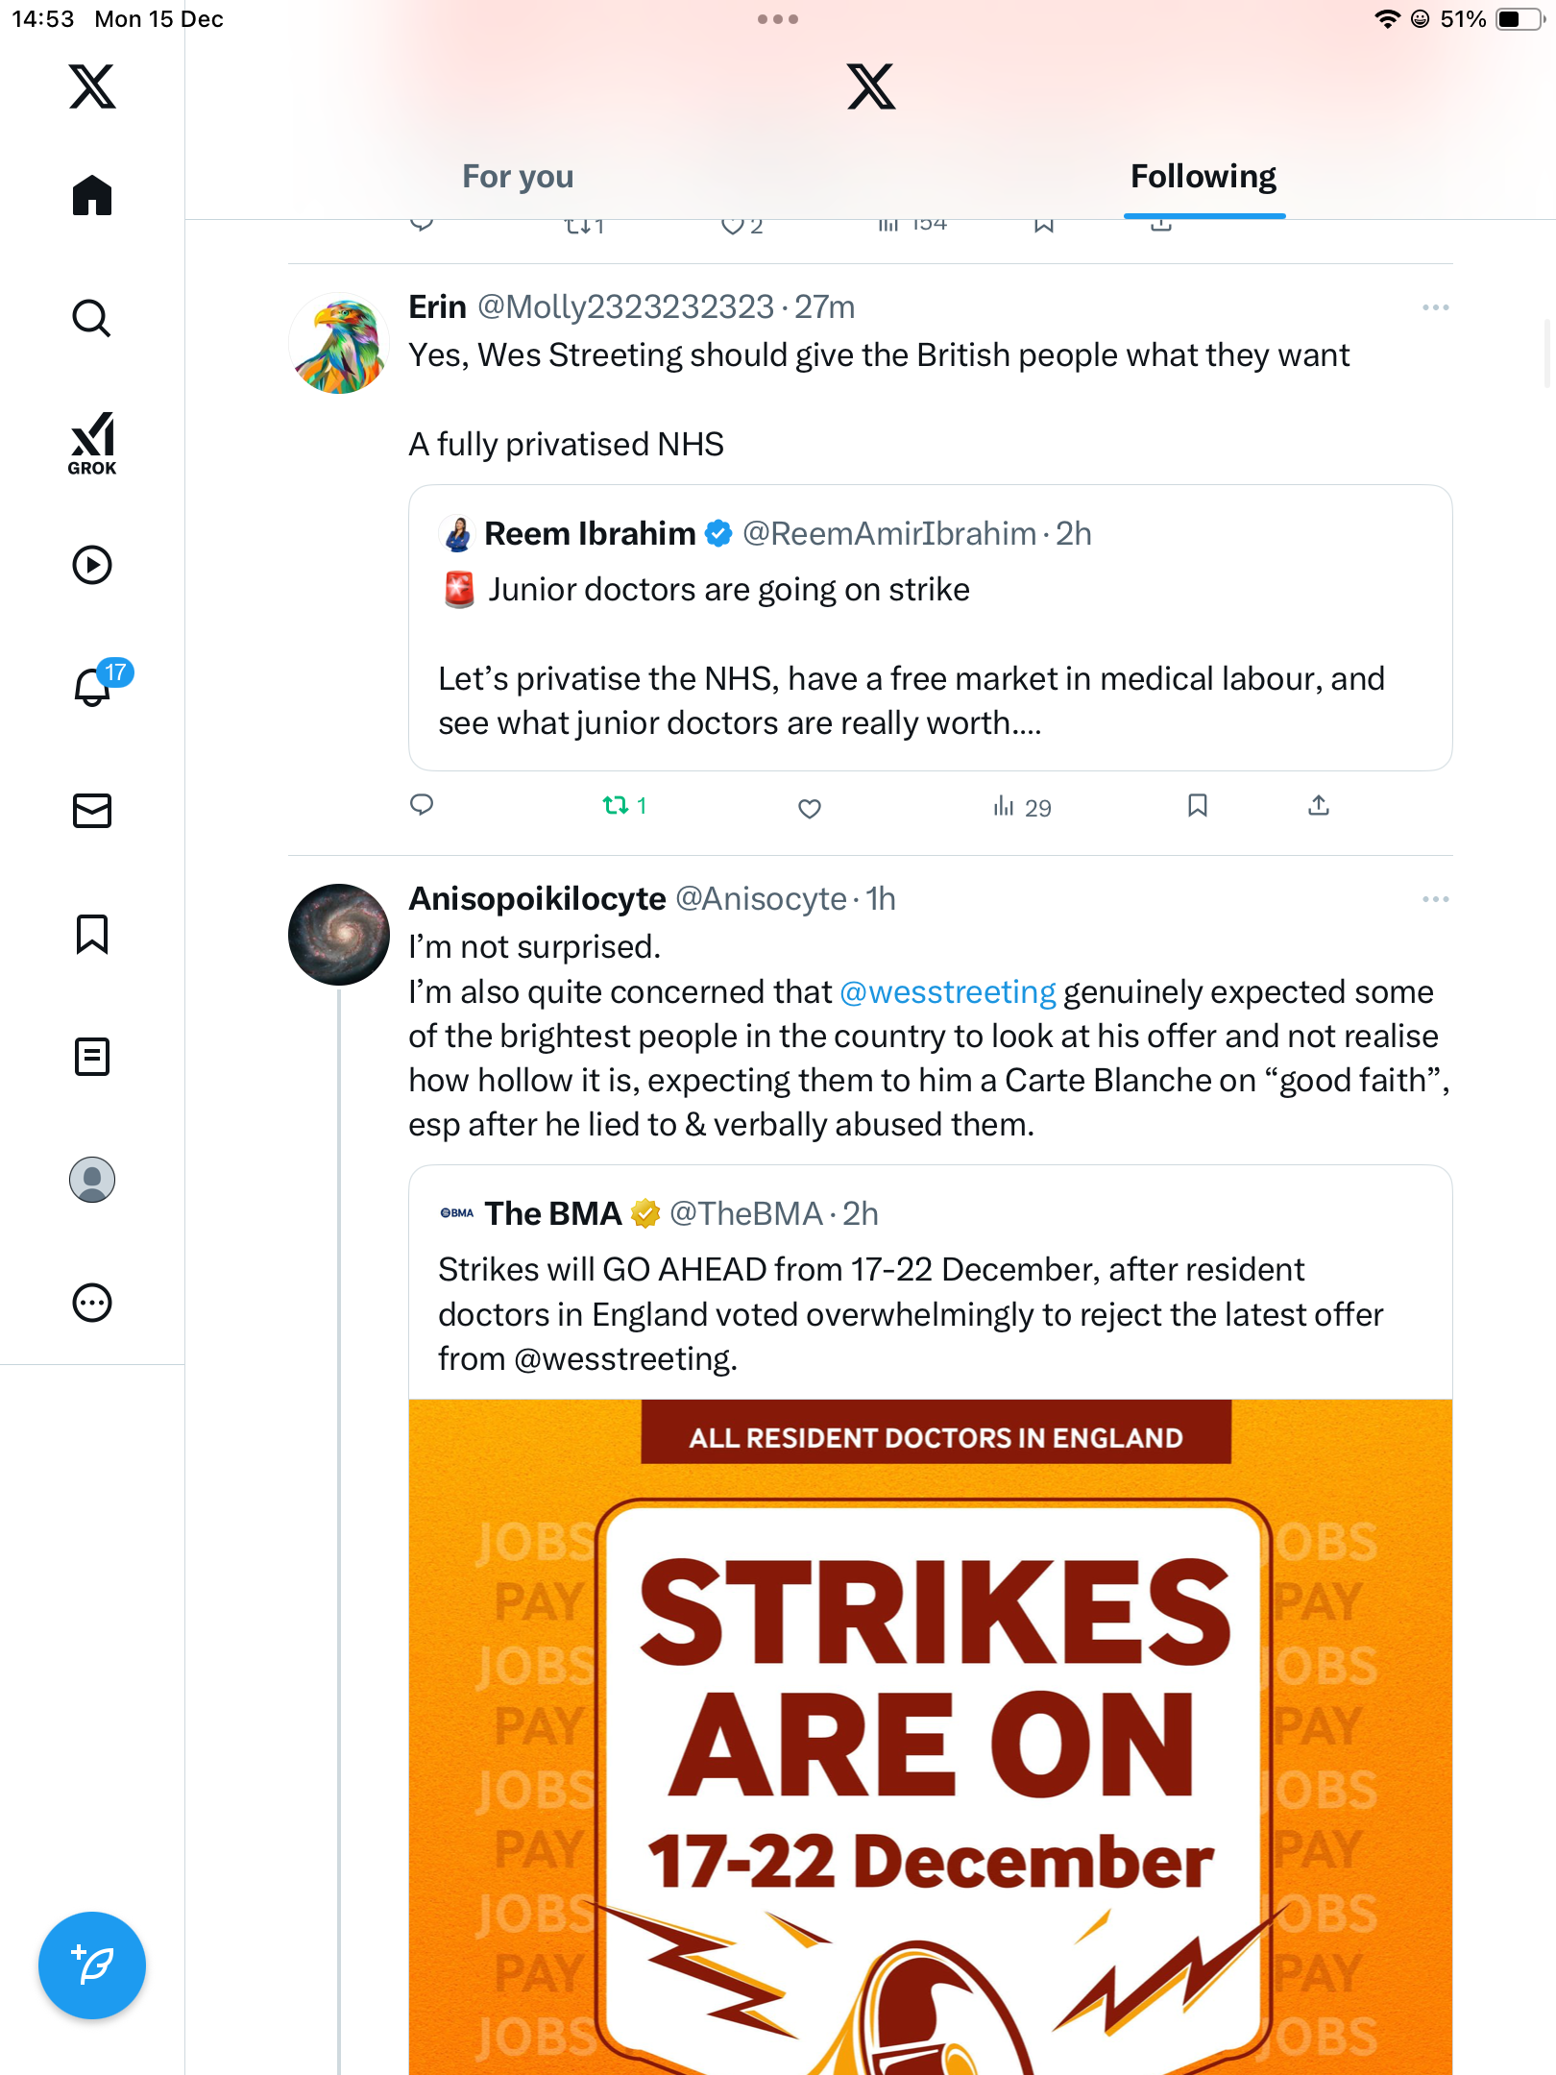Viewport: 1556px width, 2075px height.
Task: Open Bookmarks in the sidebar
Action: (x=92, y=934)
